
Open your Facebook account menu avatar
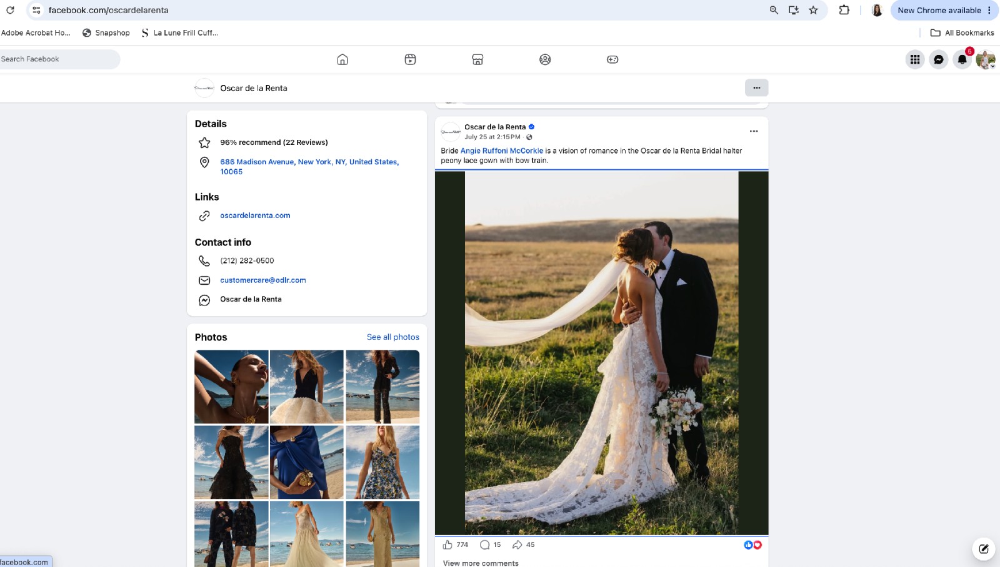pos(986,59)
